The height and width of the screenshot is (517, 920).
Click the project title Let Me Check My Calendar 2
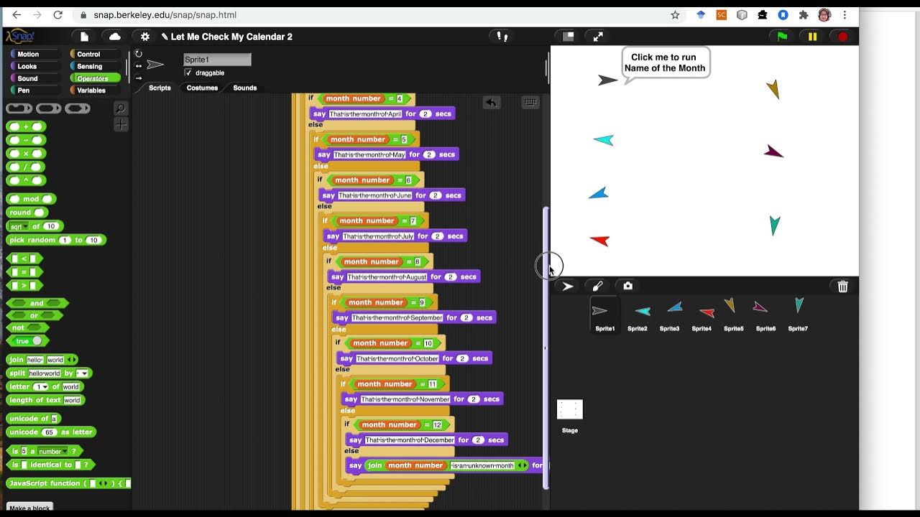click(x=231, y=37)
